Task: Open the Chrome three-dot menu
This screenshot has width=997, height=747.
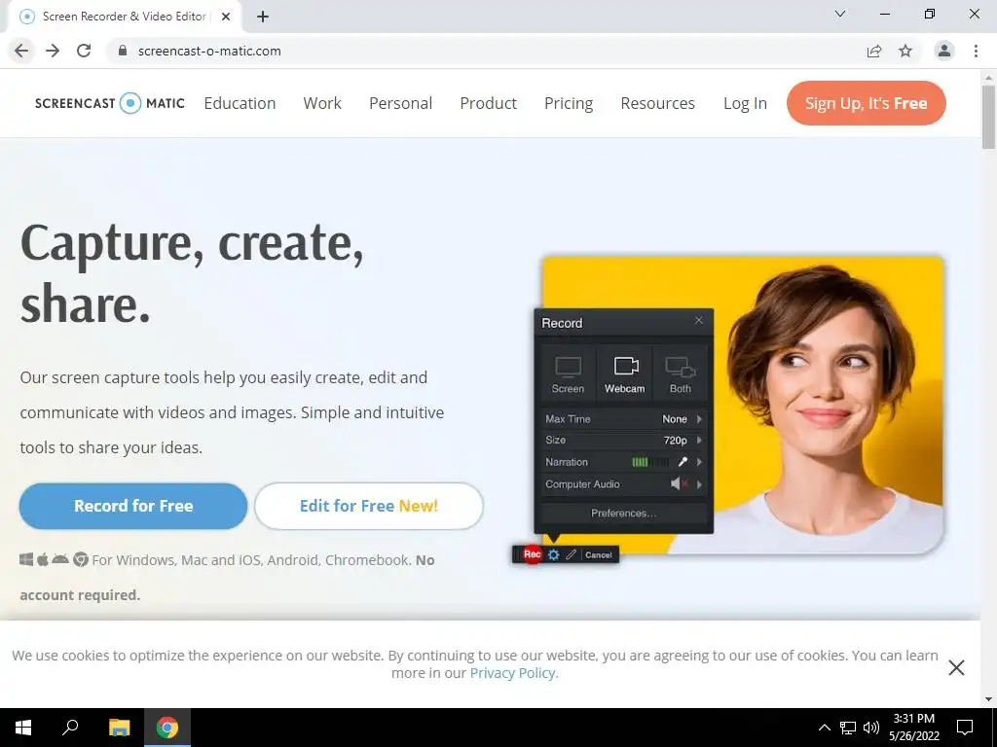Action: coord(976,51)
